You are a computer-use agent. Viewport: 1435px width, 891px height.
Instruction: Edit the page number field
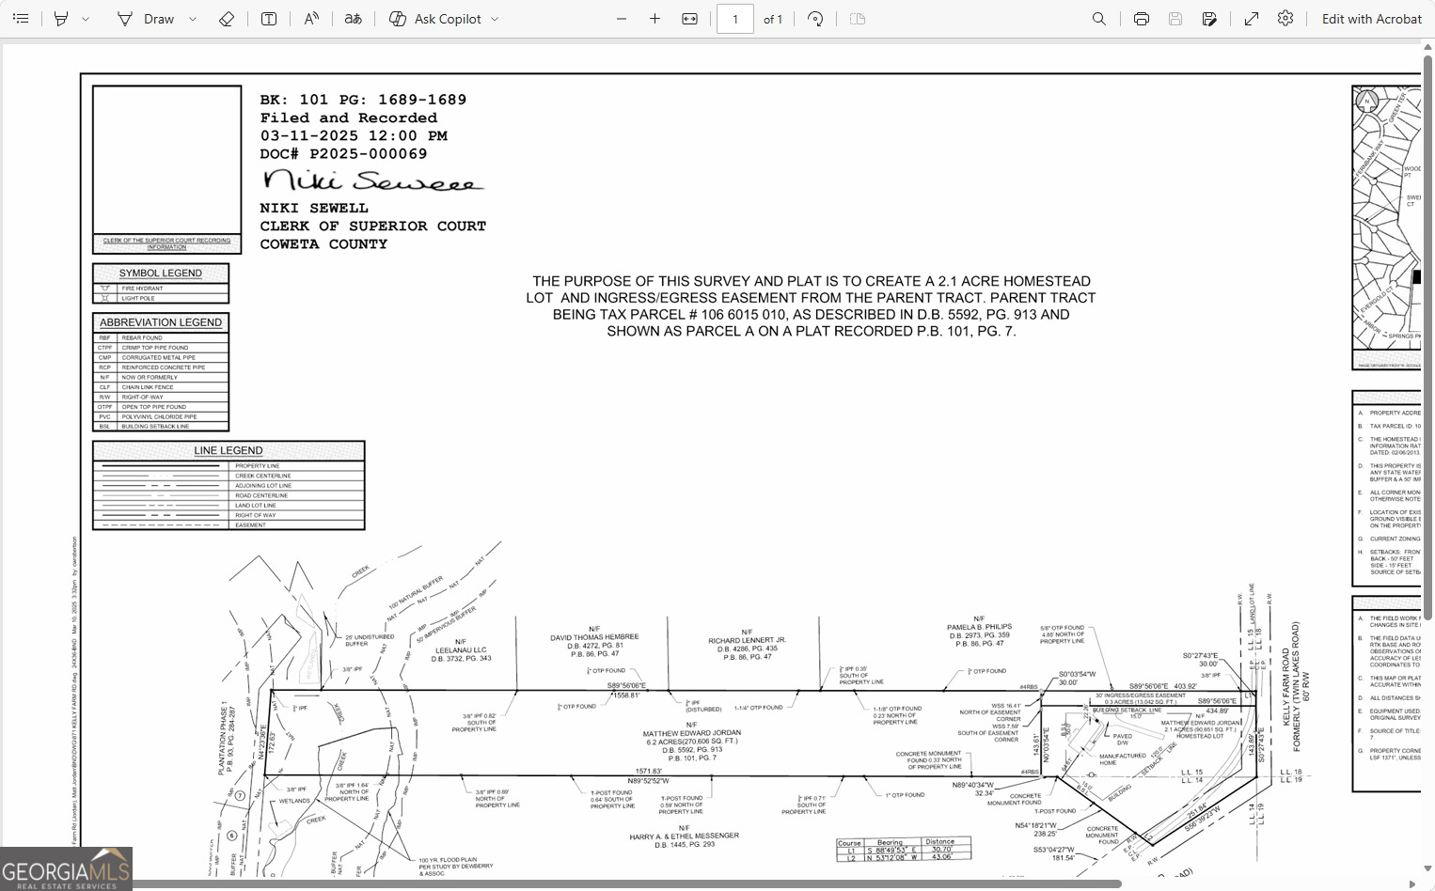(x=735, y=19)
